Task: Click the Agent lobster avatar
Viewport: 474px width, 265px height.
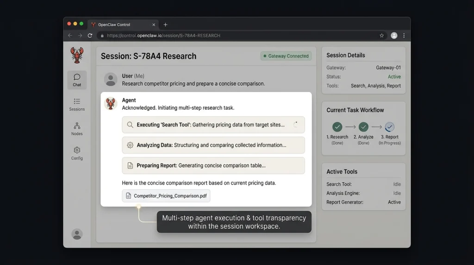Action: [111, 103]
